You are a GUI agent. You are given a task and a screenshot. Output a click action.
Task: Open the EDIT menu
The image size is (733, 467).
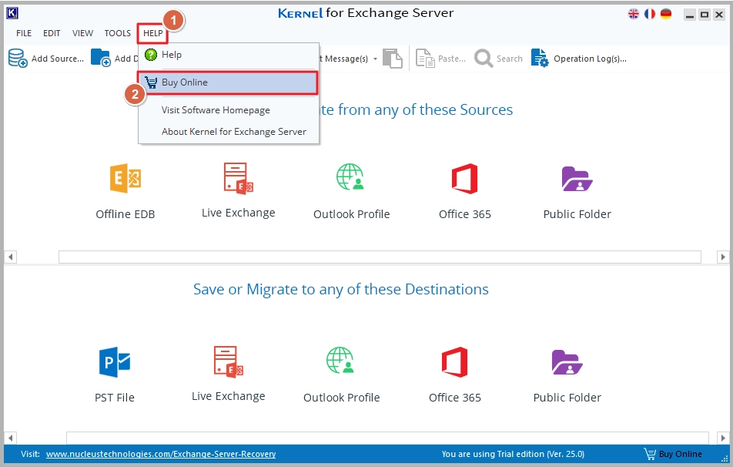tap(52, 33)
